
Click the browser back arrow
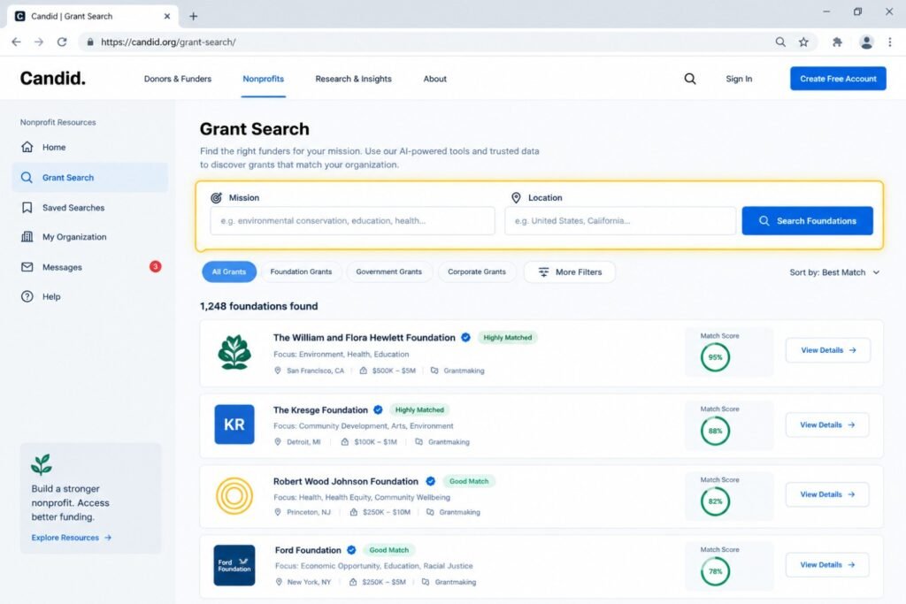16,42
